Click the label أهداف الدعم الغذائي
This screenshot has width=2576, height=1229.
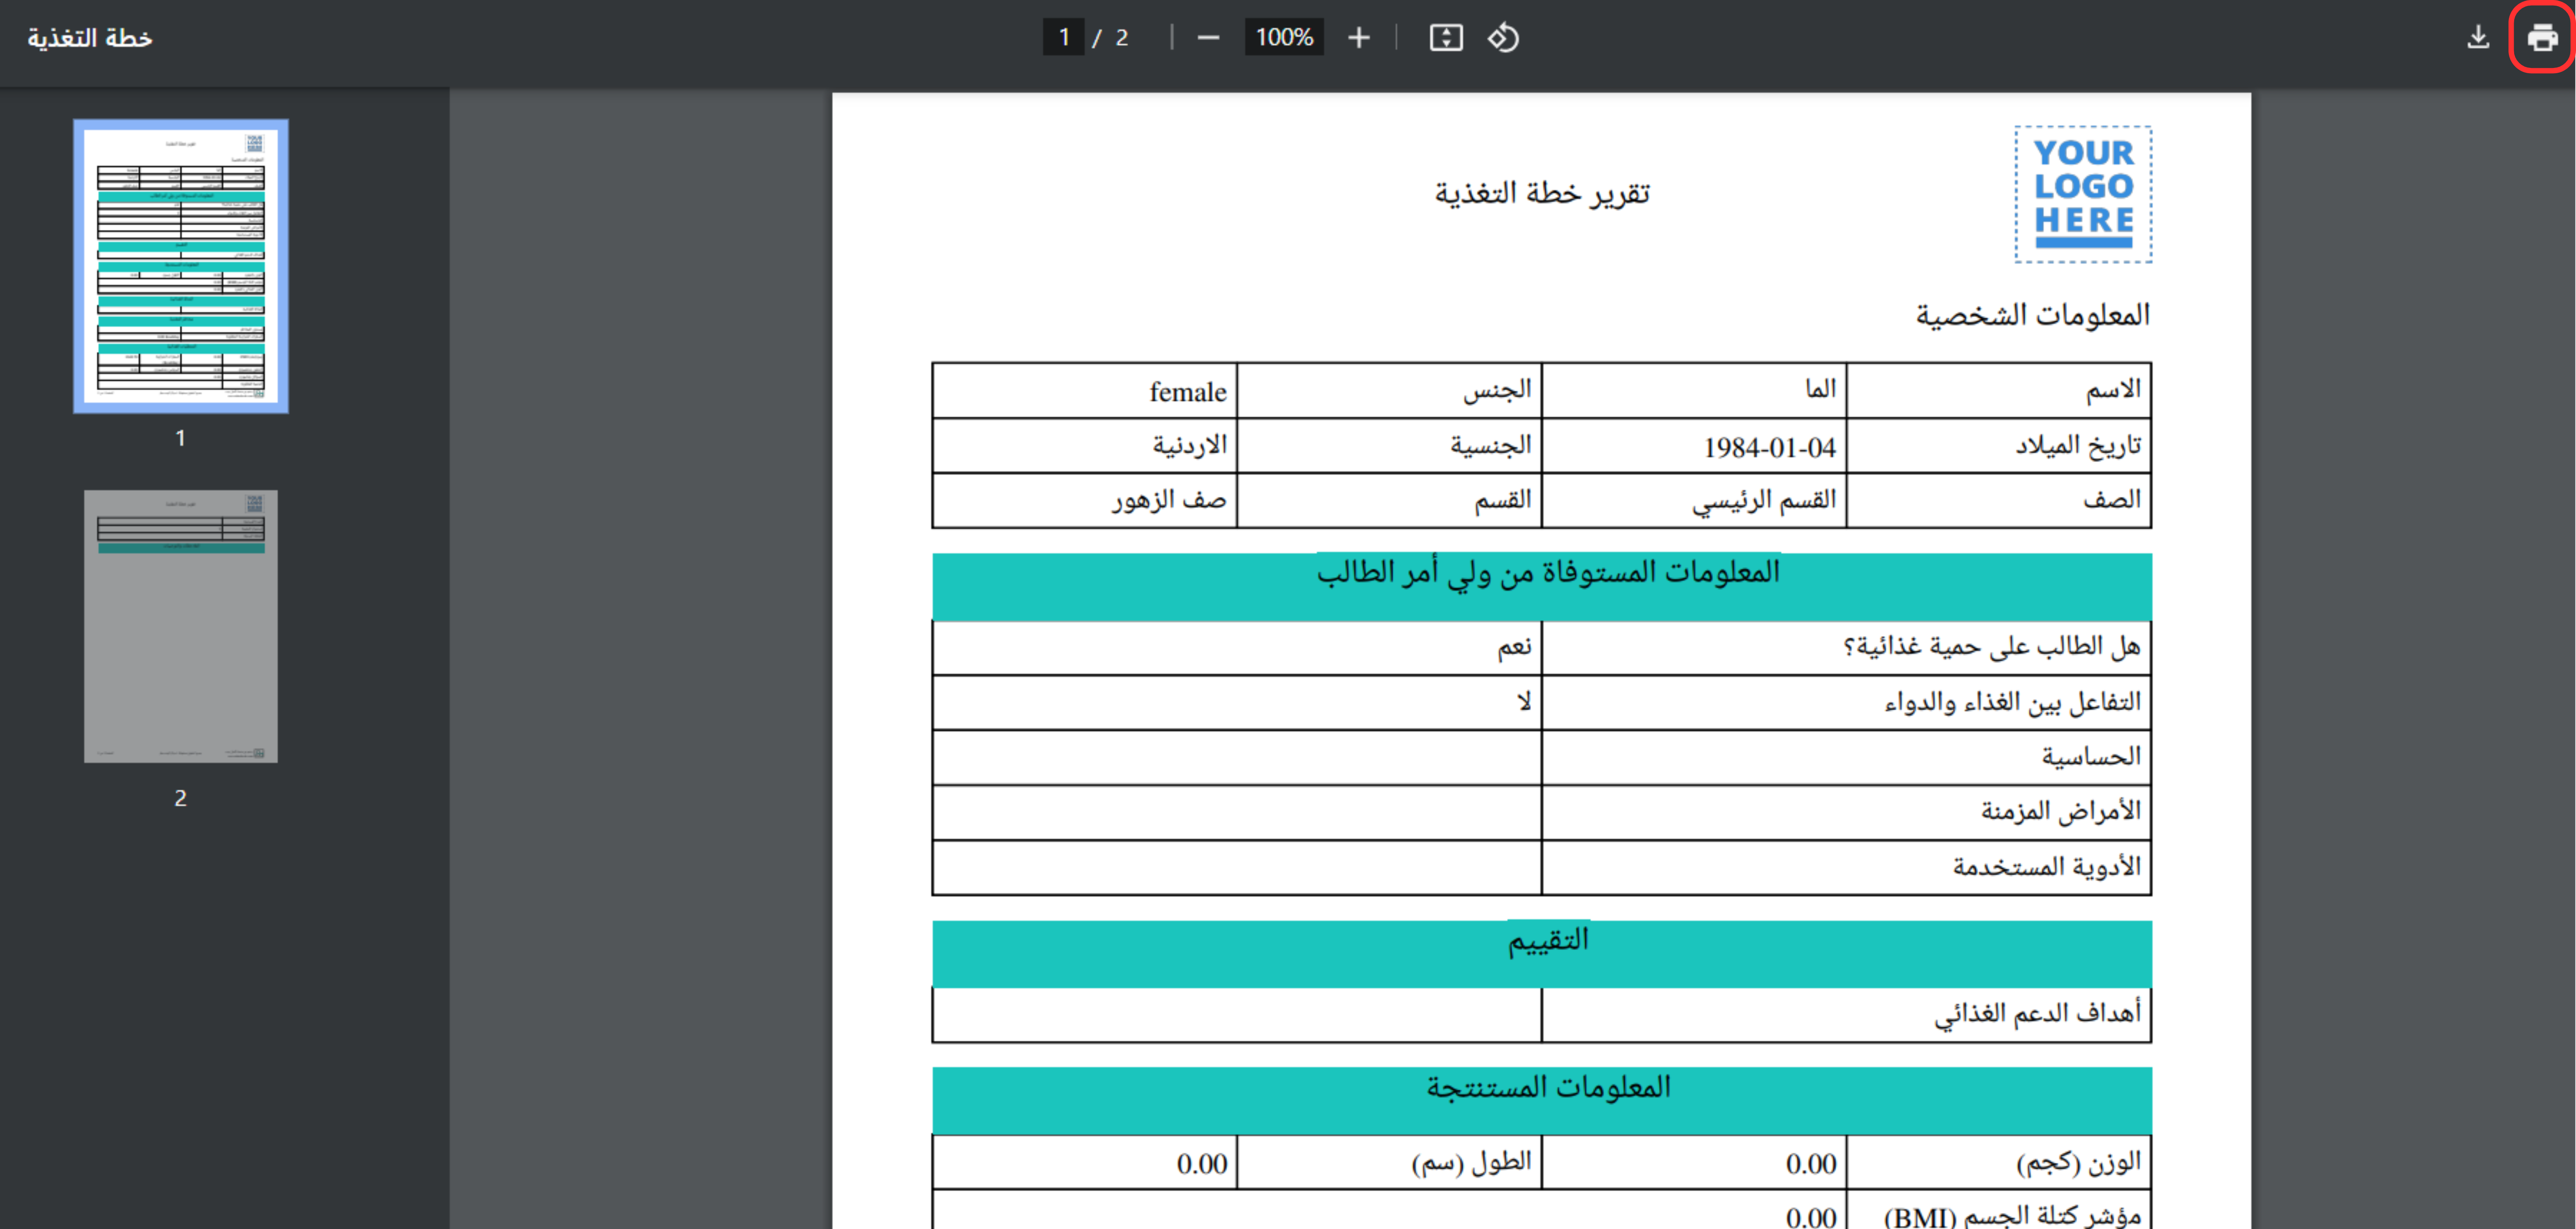point(2037,1014)
